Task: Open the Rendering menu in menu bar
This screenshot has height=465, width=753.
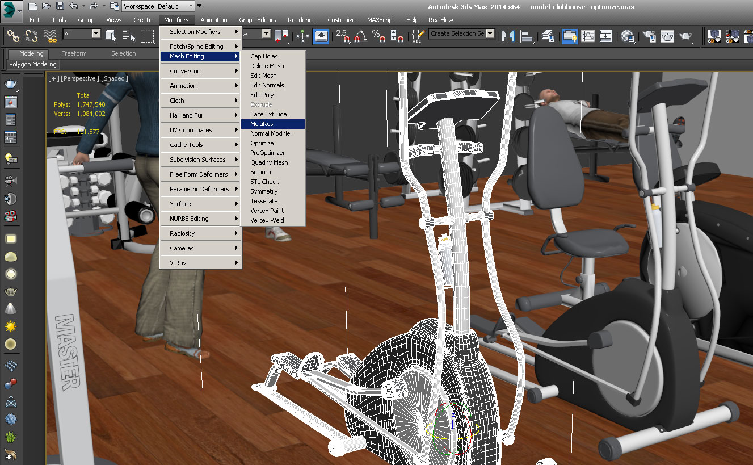Action: pyautogui.click(x=301, y=20)
